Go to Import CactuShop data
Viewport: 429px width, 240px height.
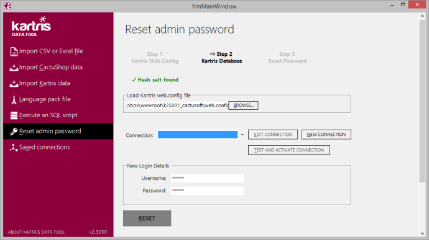tap(58, 67)
